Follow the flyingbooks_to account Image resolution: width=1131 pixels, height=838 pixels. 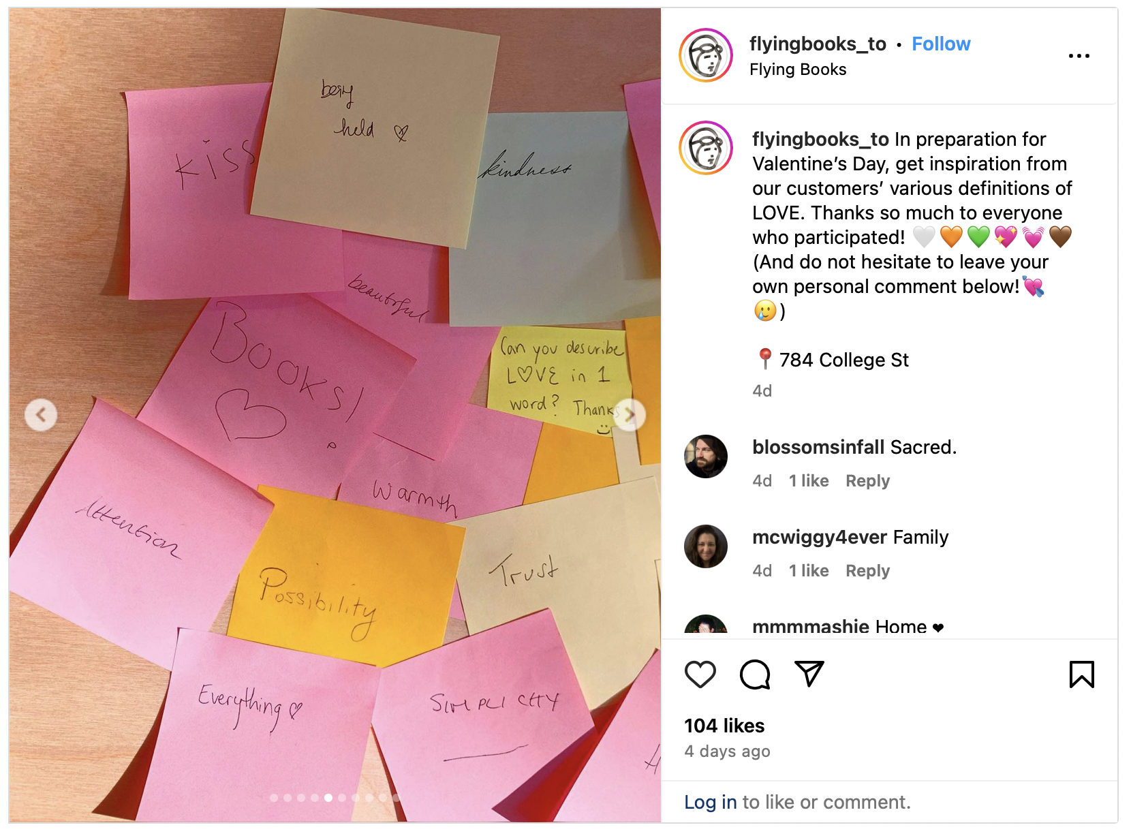coord(941,44)
